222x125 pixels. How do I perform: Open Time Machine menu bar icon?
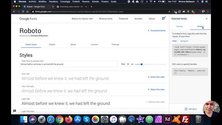tap(142, 1)
